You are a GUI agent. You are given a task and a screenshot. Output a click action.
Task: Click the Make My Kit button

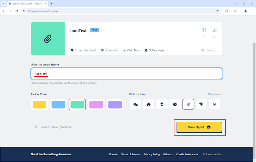[x=199, y=127]
